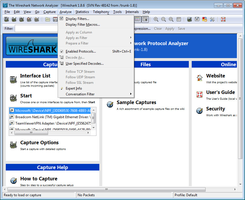Click the list available interfaces toolbar icon
Image resolution: width=245 pixels, height=200 pixels.
(x=6, y=19)
